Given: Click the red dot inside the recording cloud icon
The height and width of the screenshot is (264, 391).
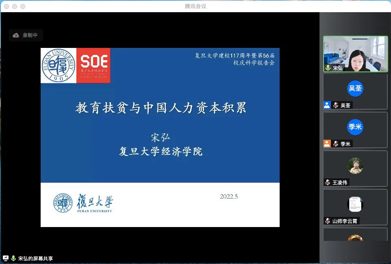Looking at the screenshot, I should [x=16, y=35].
